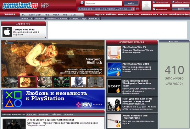Open the Tom Clancy's Splinter Cell: Blacklist headline

click(x=52, y=120)
